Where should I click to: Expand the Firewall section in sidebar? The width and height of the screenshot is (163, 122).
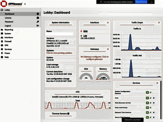coord(8,41)
